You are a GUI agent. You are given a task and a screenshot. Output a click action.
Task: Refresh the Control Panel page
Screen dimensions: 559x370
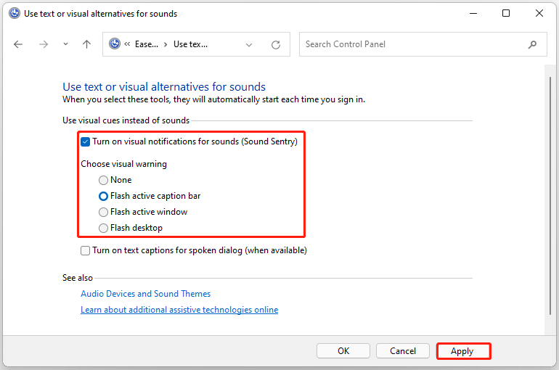[276, 44]
